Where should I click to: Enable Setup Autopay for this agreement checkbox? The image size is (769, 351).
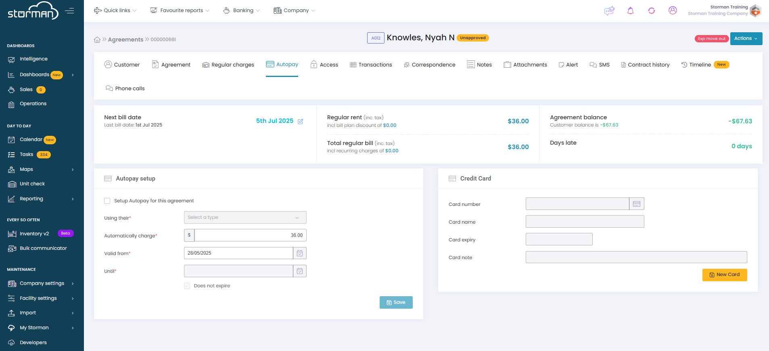point(107,201)
